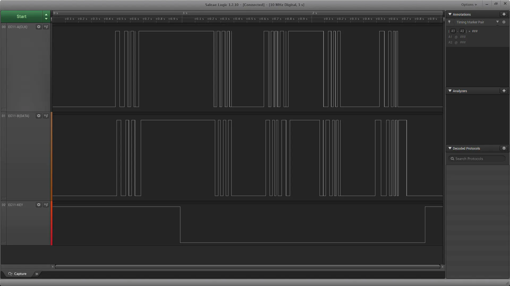Add a new annotation with plus icon

pos(504,14)
